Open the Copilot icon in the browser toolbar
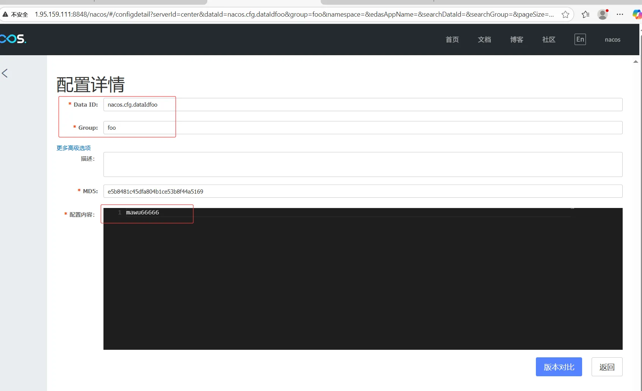This screenshot has height=391, width=642. click(x=637, y=14)
